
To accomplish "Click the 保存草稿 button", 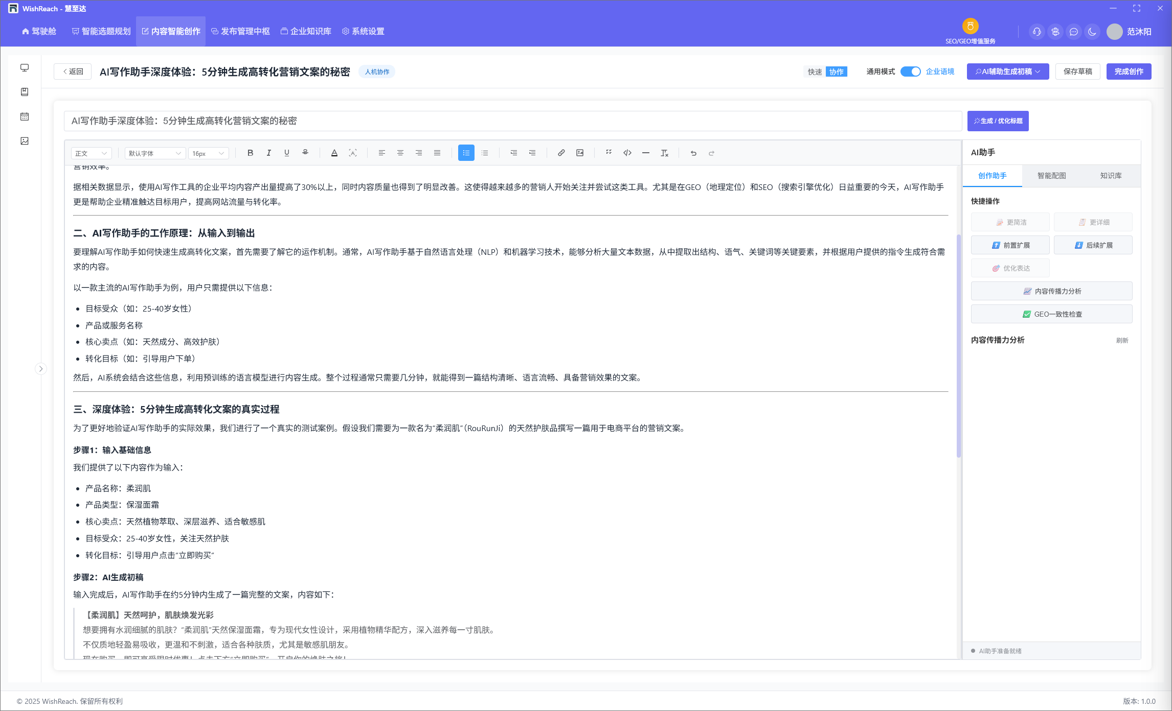I will coord(1077,72).
